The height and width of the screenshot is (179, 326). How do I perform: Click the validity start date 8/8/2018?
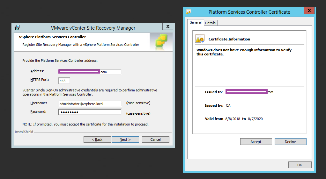coord(233,119)
